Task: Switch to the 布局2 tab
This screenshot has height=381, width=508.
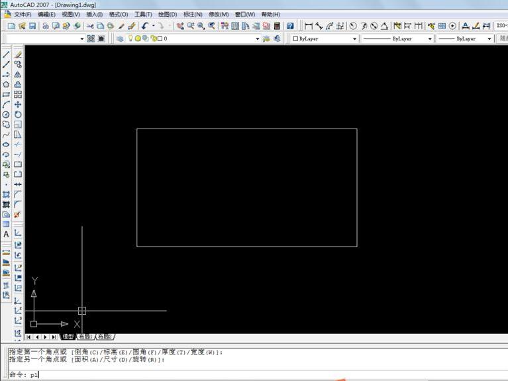Action: [105, 337]
